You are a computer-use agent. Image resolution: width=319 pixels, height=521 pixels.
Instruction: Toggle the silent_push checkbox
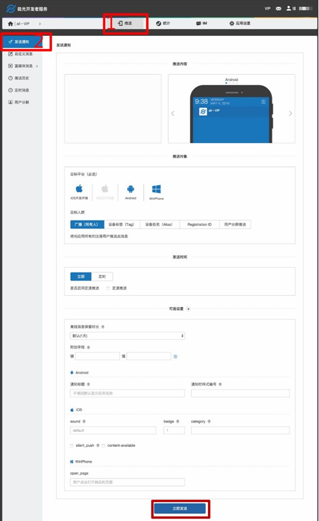(x=71, y=446)
